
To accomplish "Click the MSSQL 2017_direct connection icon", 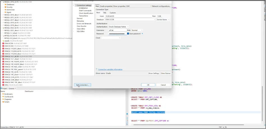I will [3, 20].
